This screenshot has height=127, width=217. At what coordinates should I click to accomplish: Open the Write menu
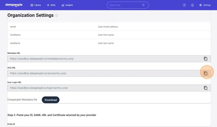click(51, 5)
